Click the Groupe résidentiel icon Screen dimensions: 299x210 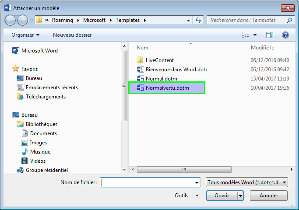click(x=20, y=170)
